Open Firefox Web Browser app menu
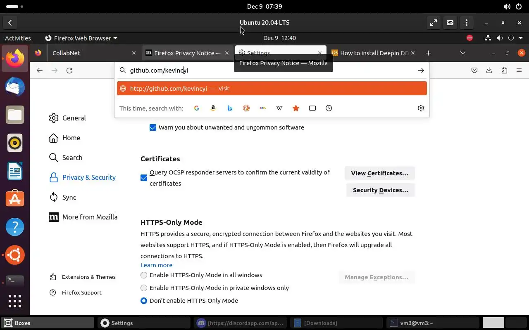Image resolution: width=529 pixels, height=330 pixels. 81,38
